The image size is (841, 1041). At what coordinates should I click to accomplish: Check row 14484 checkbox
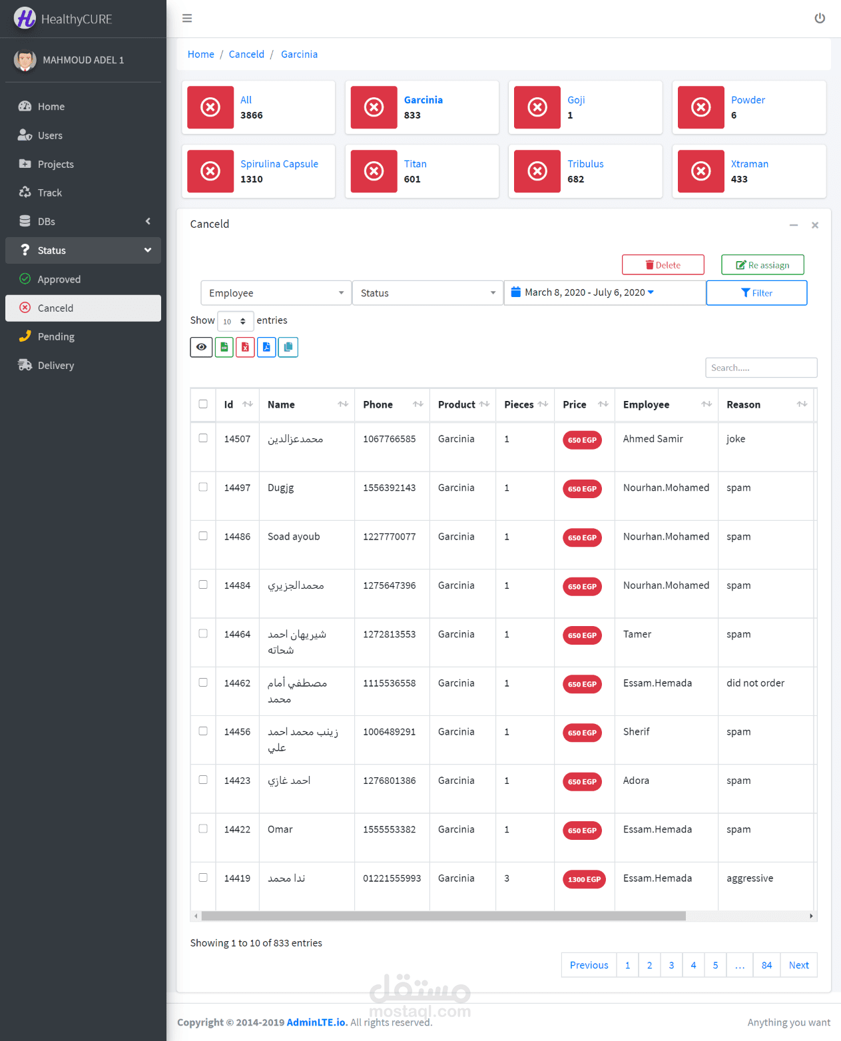click(203, 585)
